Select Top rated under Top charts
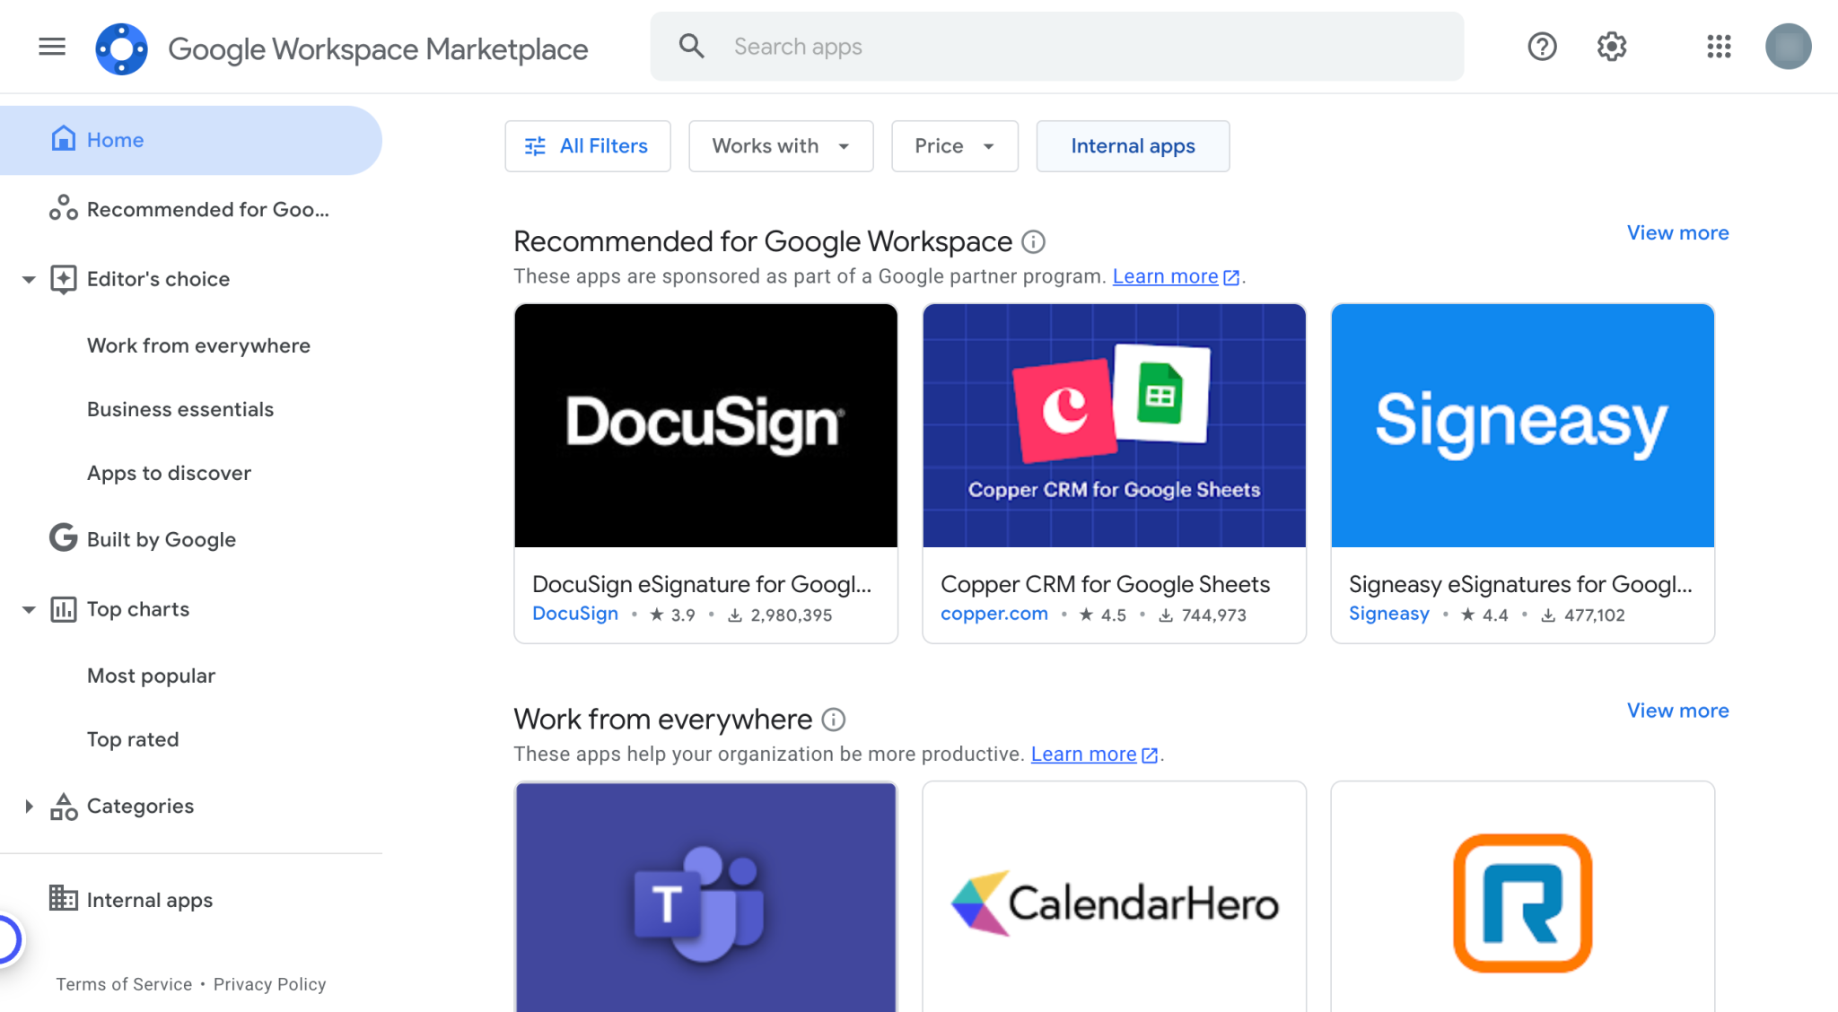Viewport: 1838px width, 1012px height. [133, 738]
